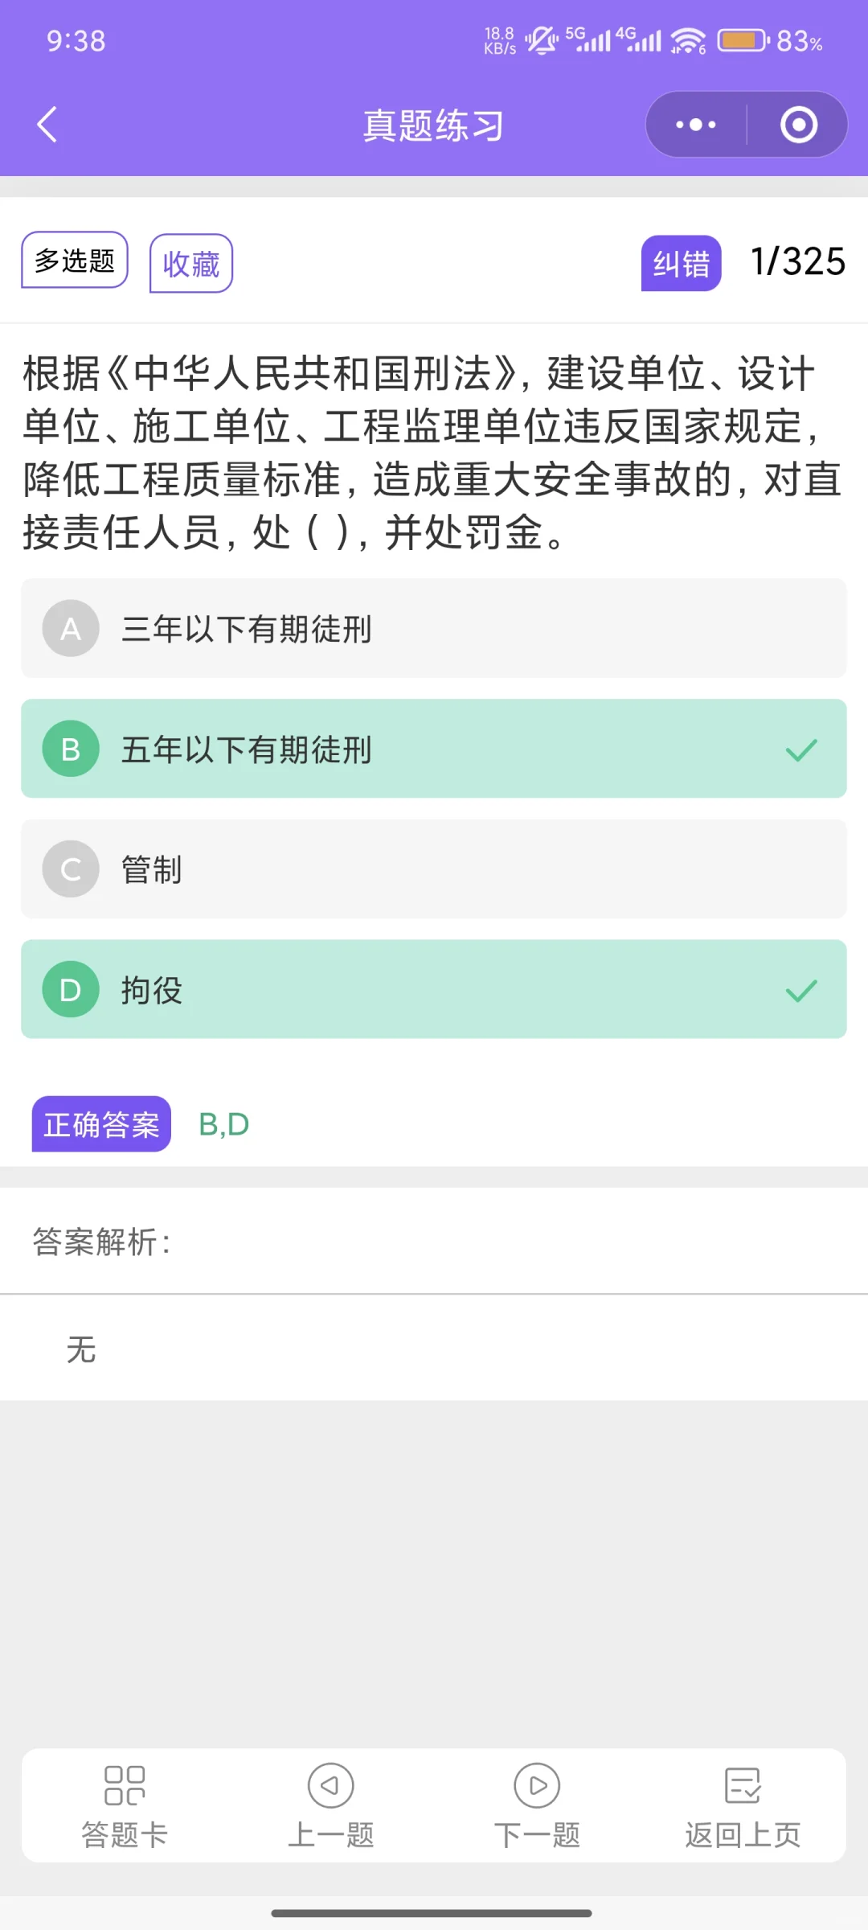868x1930 pixels.
Task: Tap the 真题练习 page title
Action: pos(433,125)
